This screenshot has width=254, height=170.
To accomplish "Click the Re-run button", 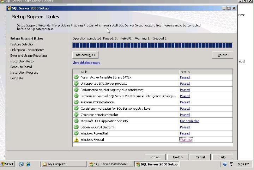I will pyautogui.click(x=222, y=55).
